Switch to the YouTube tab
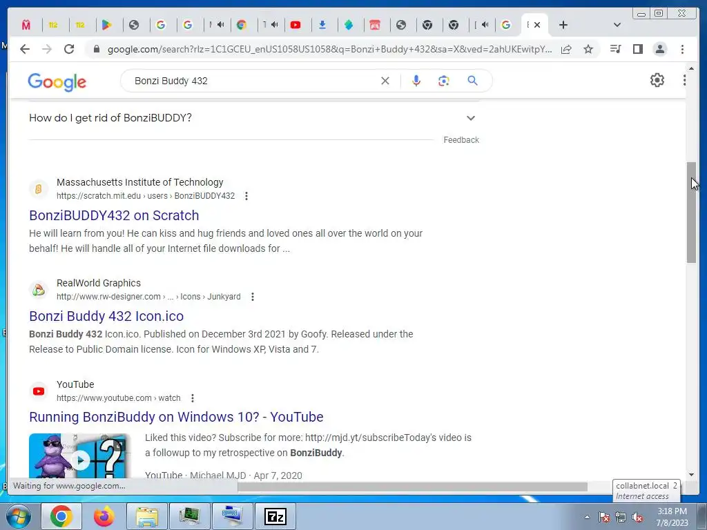This screenshot has height=530, width=707. tap(296, 25)
